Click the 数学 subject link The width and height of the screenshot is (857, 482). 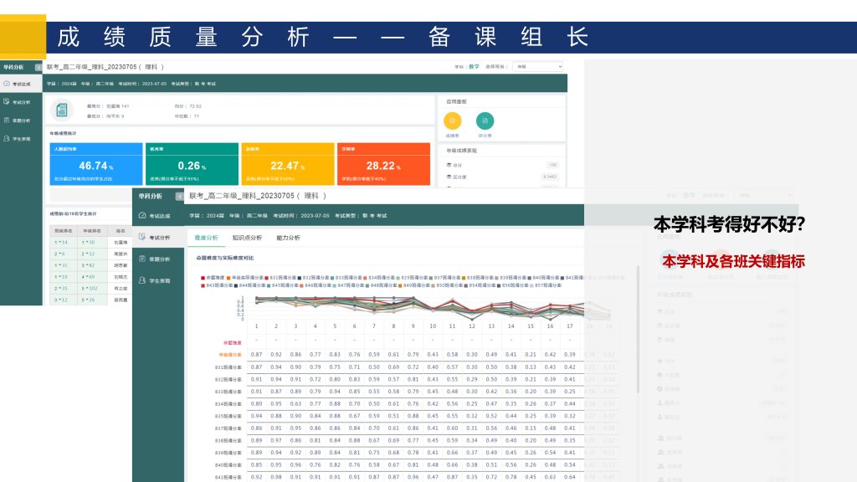pyautogui.click(x=474, y=66)
